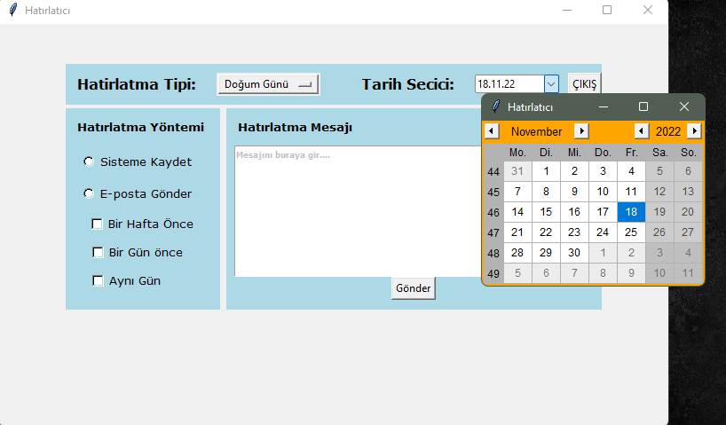The image size is (726, 425).
Task: Pick Saturday November 19
Action: tap(659, 212)
